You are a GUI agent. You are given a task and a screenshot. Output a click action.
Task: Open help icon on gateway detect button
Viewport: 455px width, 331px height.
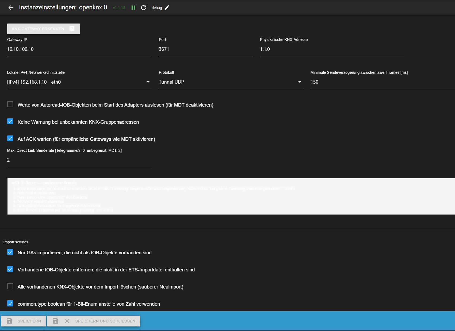click(72, 29)
